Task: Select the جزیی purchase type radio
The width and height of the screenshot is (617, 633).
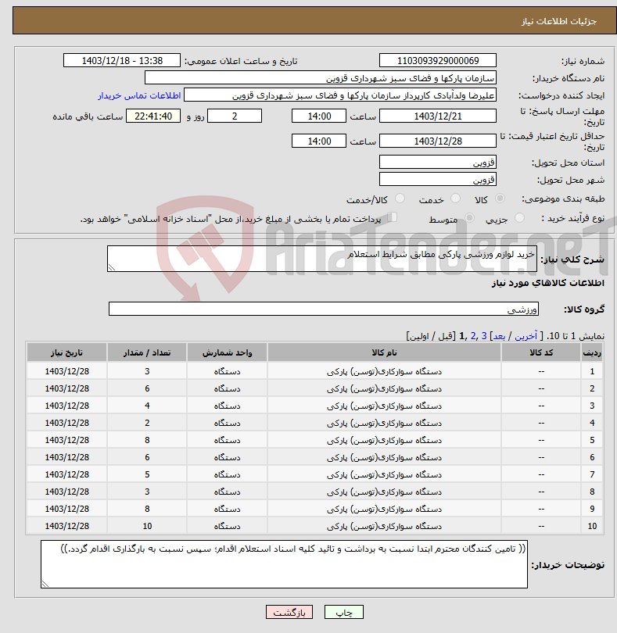Action: coord(519,218)
